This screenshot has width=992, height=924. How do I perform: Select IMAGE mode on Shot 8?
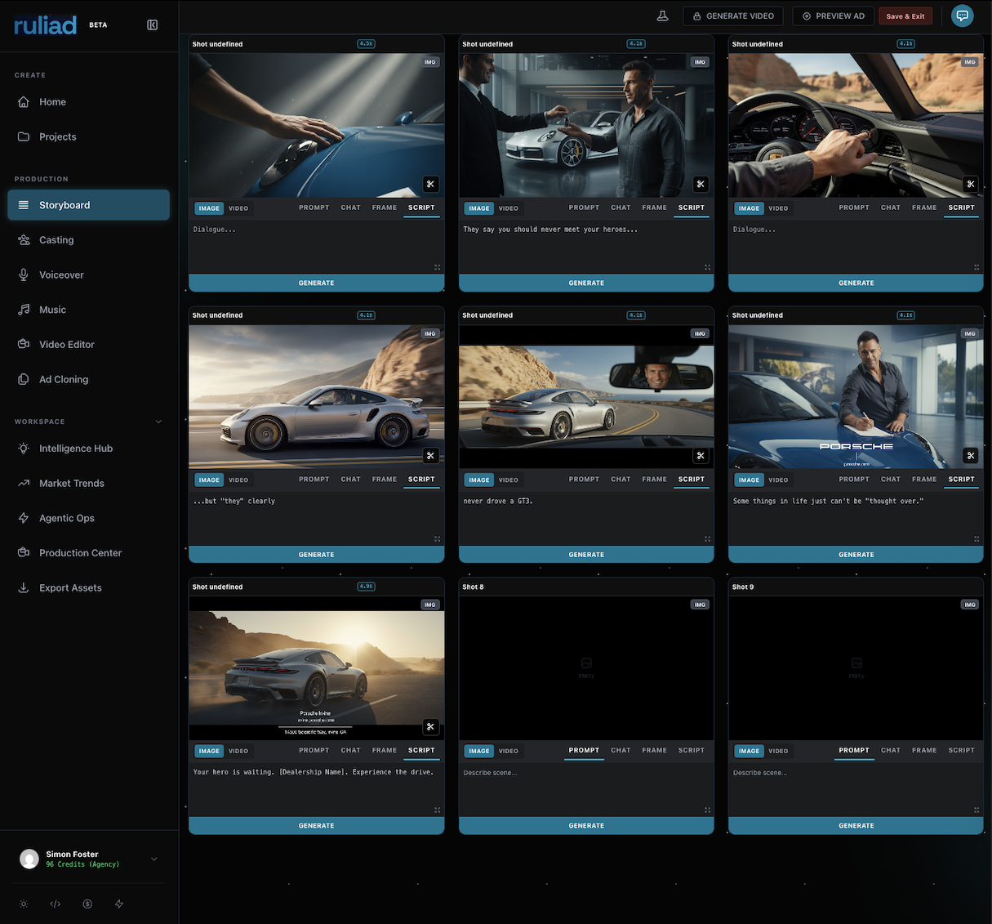coord(479,751)
